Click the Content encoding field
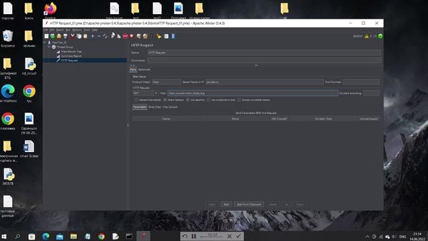The image size is (428, 241). point(371,93)
